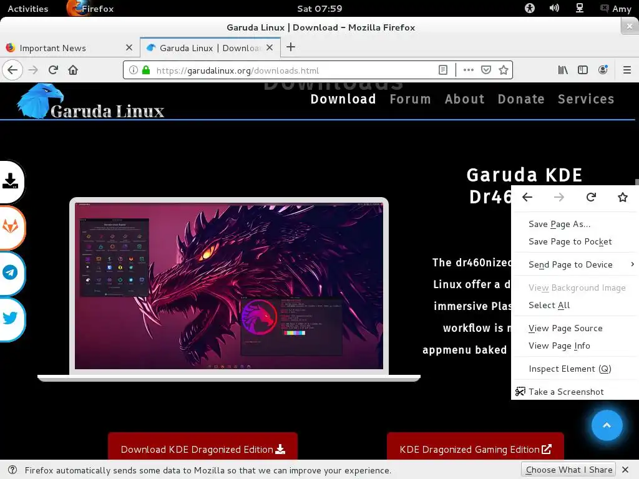The width and height of the screenshot is (639, 479).
Task: Go to the Firefox home page icon
Action: (x=73, y=70)
